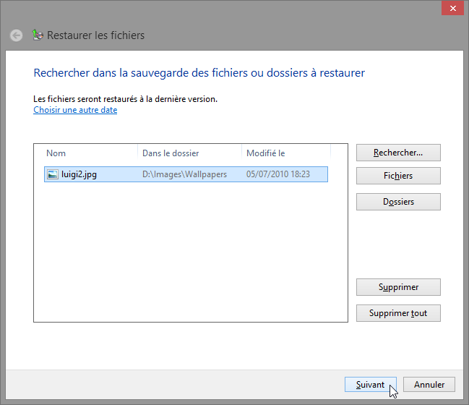The image size is (469, 405).
Task: Click the Restaurer les fichiers title text
Action: click(95, 35)
